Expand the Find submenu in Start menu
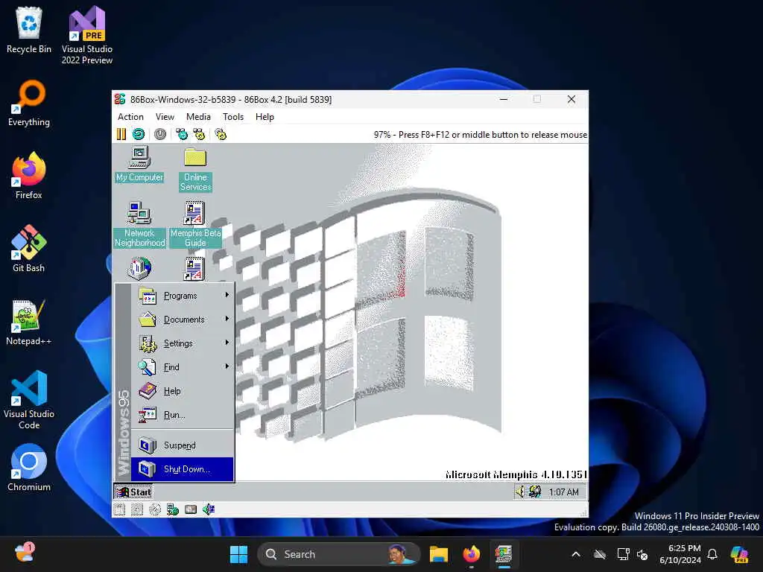The width and height of the screenshot is (763, 572). (x=183, y=367)
